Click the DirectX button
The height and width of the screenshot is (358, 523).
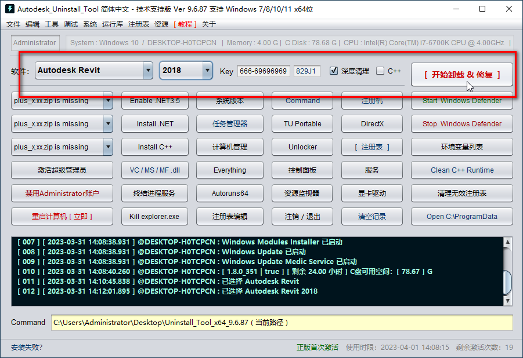pos(372,123)
